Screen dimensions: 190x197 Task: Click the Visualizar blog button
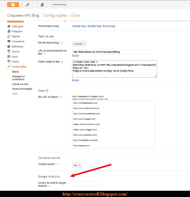(x=59, y=5)
